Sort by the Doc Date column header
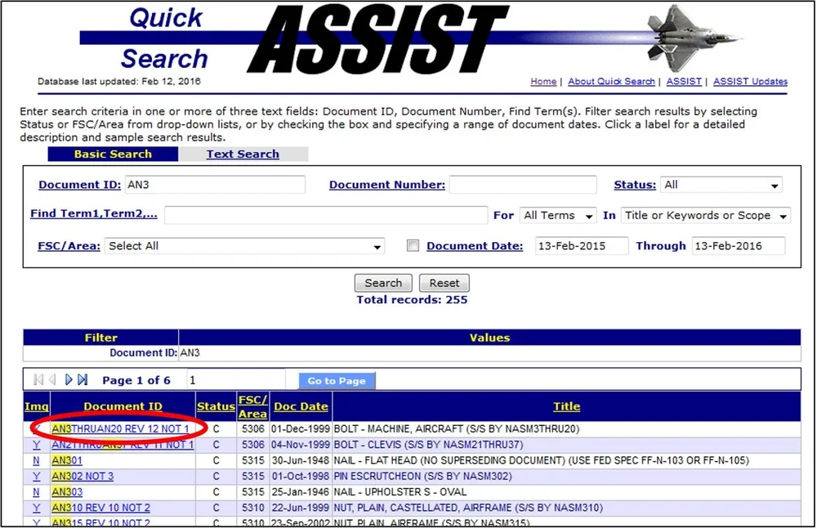817x529 pixels. click(x=301, y=406)
